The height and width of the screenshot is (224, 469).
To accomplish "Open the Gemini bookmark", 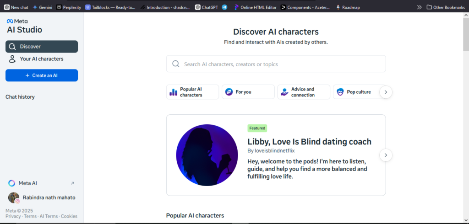I will 42,7.
